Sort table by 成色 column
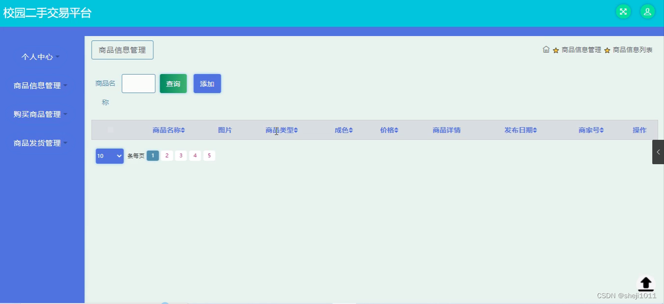 (344, 130)
